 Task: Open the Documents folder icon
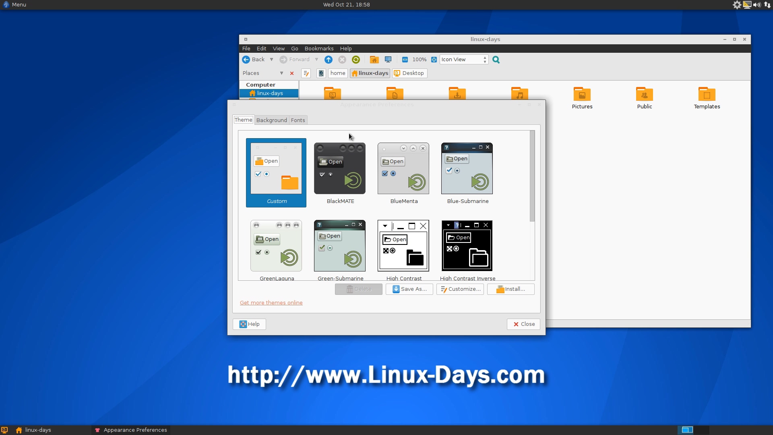pos(395,93)
